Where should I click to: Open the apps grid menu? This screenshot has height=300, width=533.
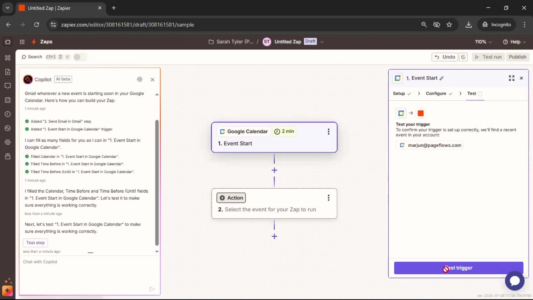[22, 42]
